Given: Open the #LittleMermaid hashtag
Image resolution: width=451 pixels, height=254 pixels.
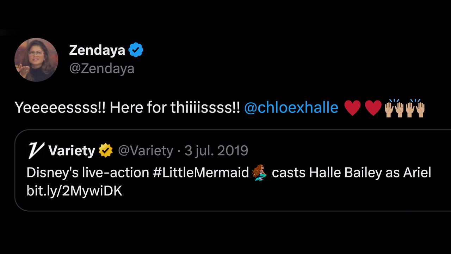Looking at the screenshot, I should (x=201, y=173).
